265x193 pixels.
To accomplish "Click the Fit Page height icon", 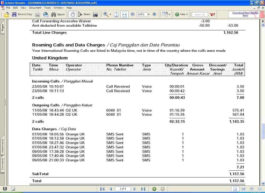I will click(x=116, y=15).
